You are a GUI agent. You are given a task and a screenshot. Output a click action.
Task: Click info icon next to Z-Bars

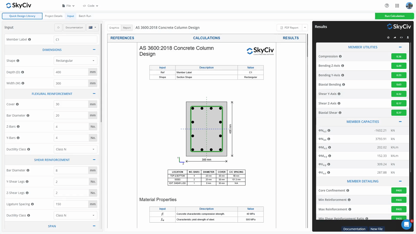(18, 127)
